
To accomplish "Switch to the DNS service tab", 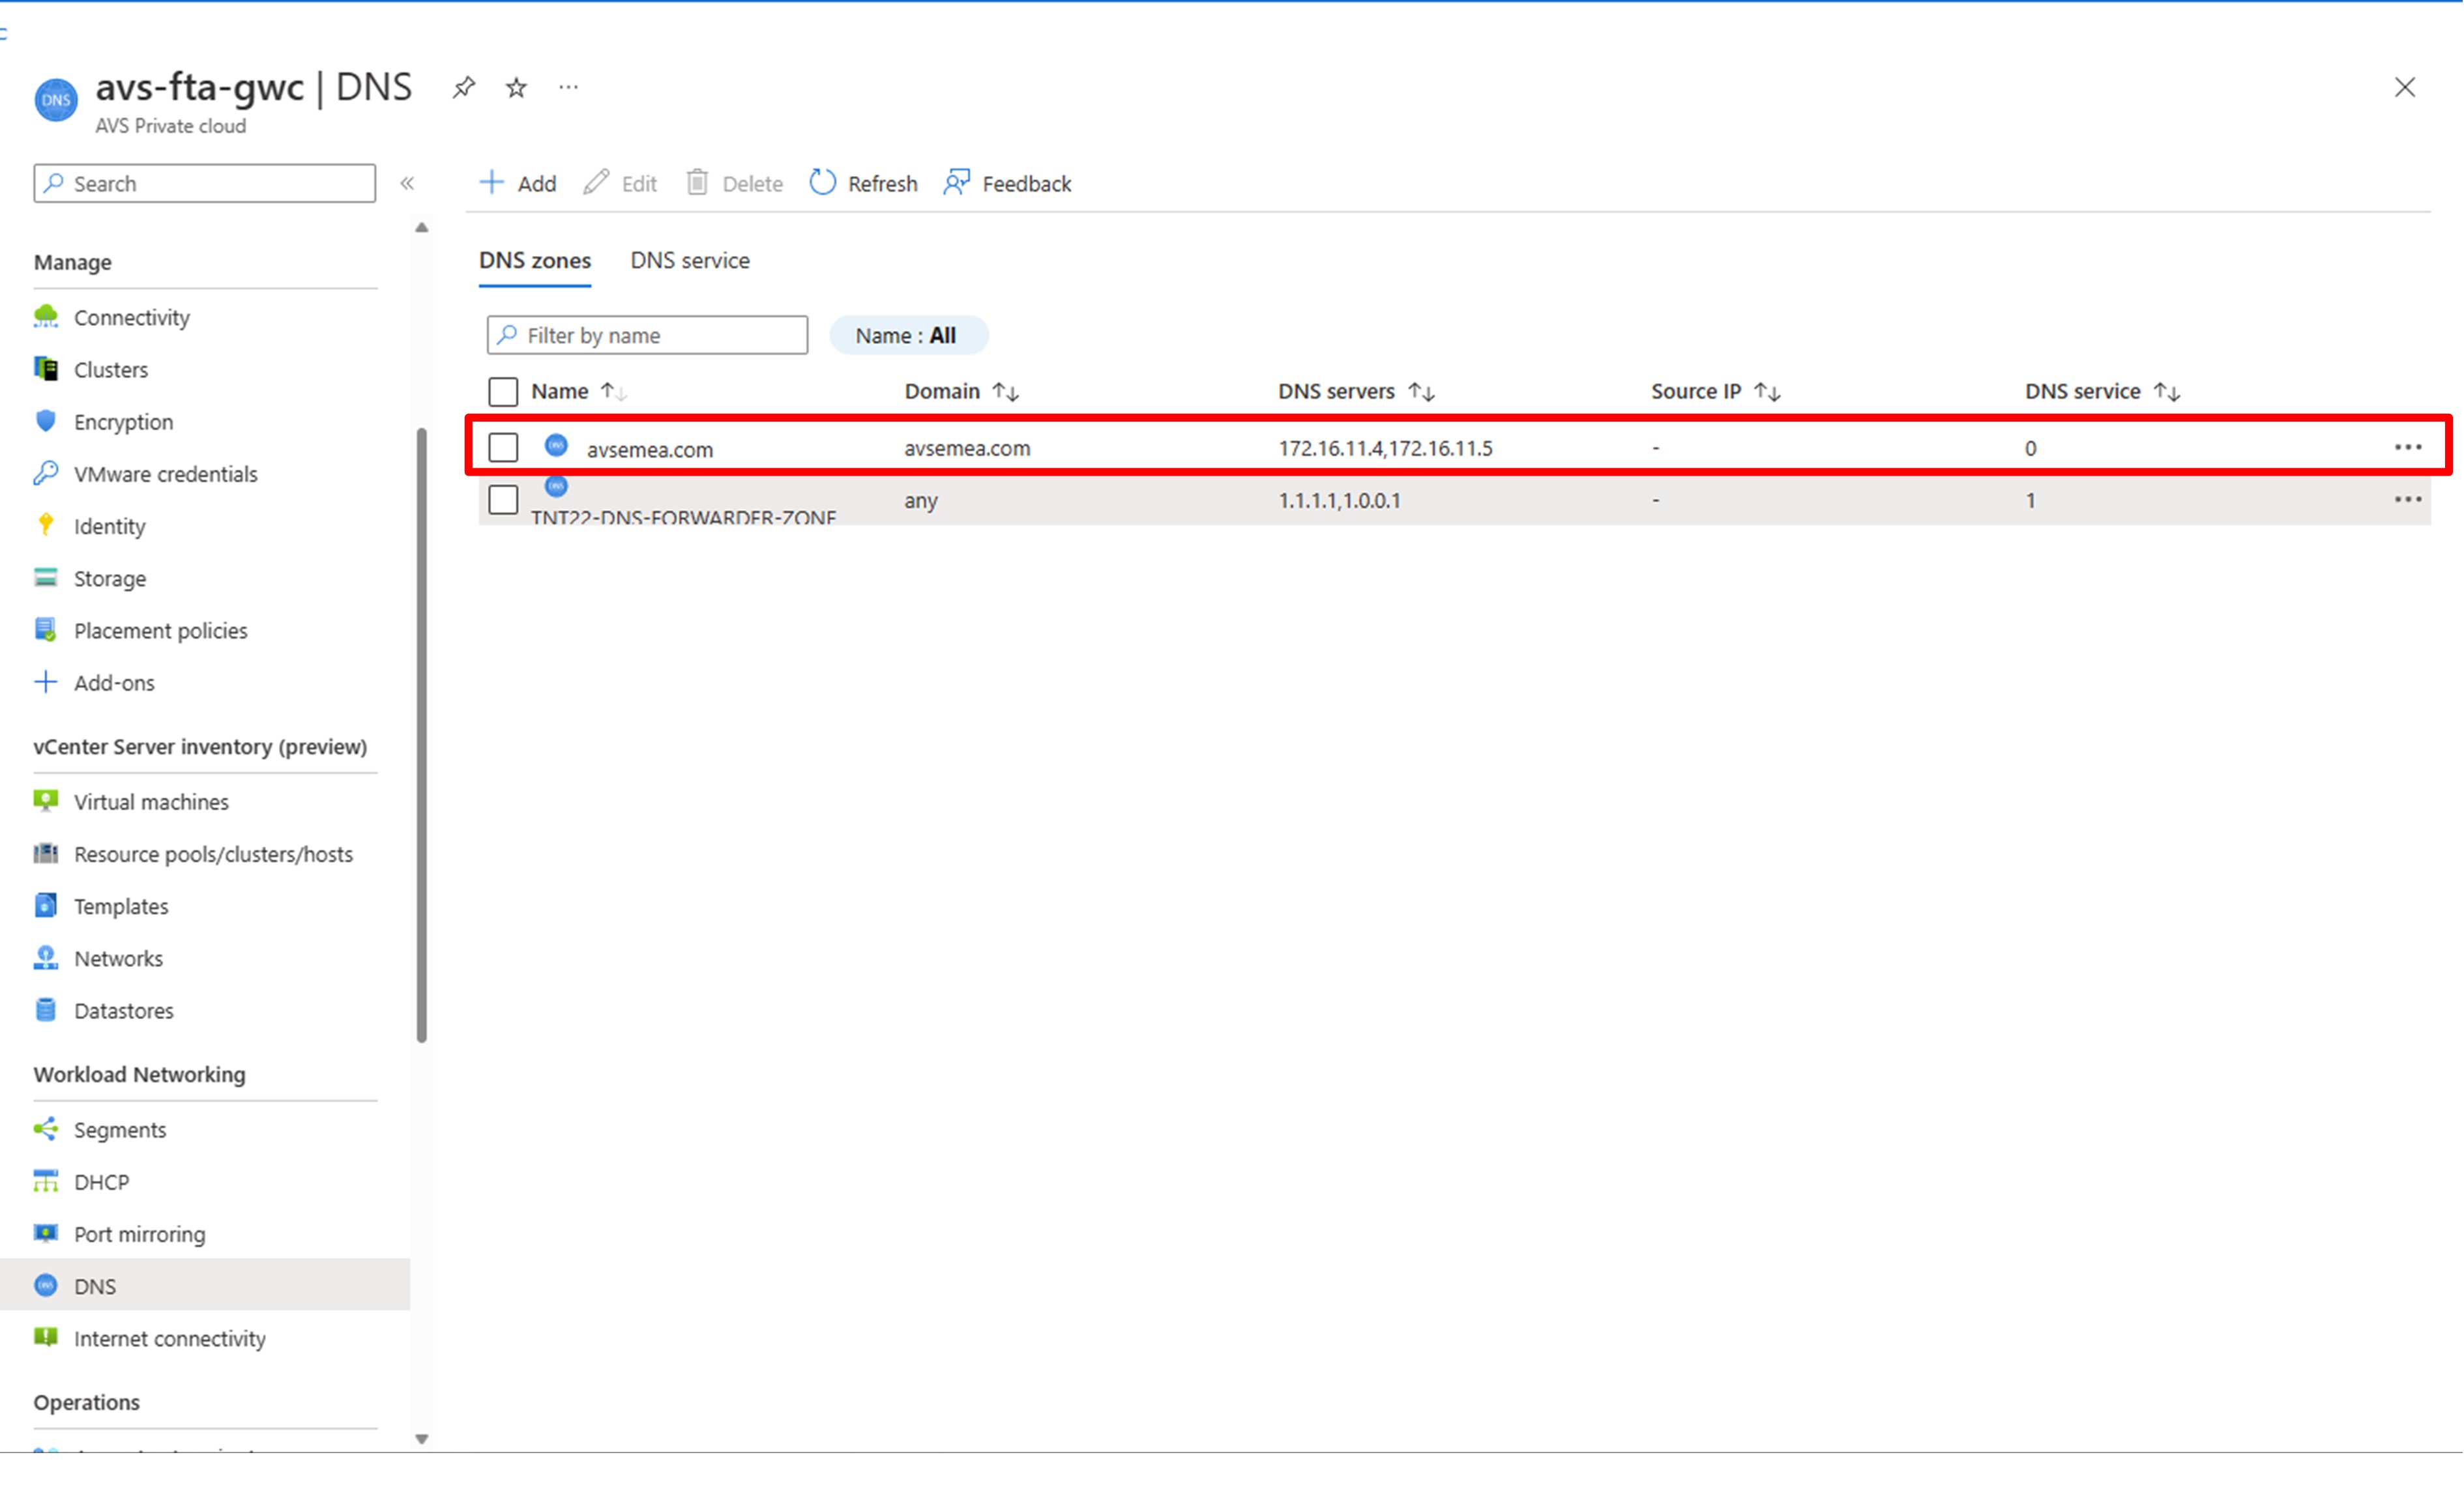I will pos(689,260).
